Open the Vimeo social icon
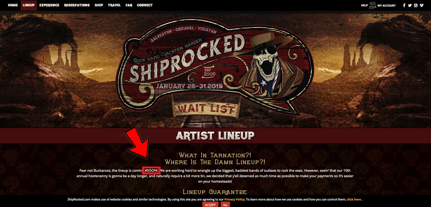The image size is (431, 207). pos(422,5)
